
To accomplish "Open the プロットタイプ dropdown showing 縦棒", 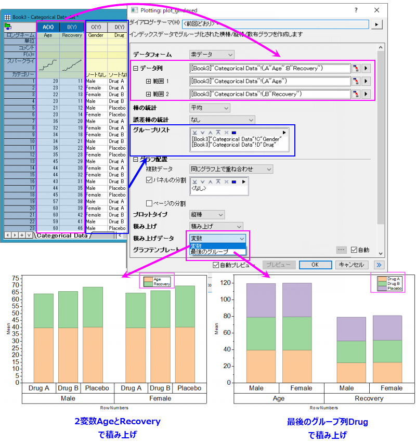I will pos(207,215).
